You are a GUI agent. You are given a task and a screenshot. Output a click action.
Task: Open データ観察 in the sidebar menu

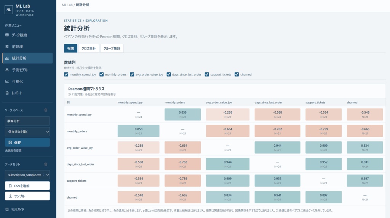tap(27, 35)
